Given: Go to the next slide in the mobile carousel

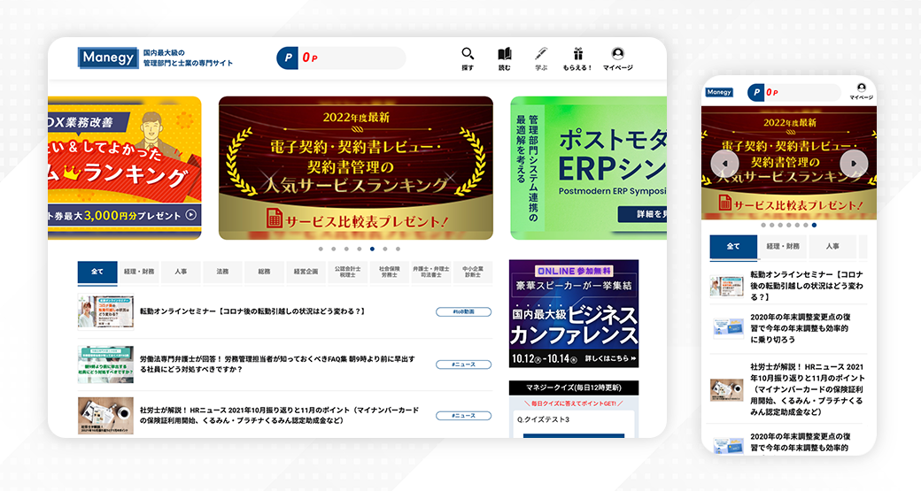Looking at the screenshot, I should tap(854, 164).
